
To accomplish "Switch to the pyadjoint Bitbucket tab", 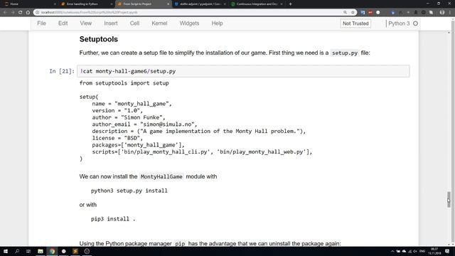I will click(200, 4).
